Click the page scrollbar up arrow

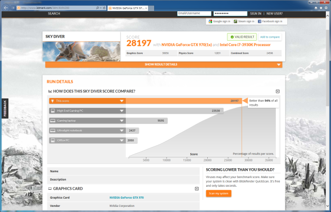327,15
